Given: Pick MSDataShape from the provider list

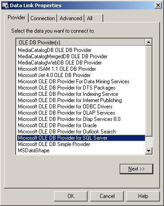Looking at the screenshot, I should pos(34,150).
